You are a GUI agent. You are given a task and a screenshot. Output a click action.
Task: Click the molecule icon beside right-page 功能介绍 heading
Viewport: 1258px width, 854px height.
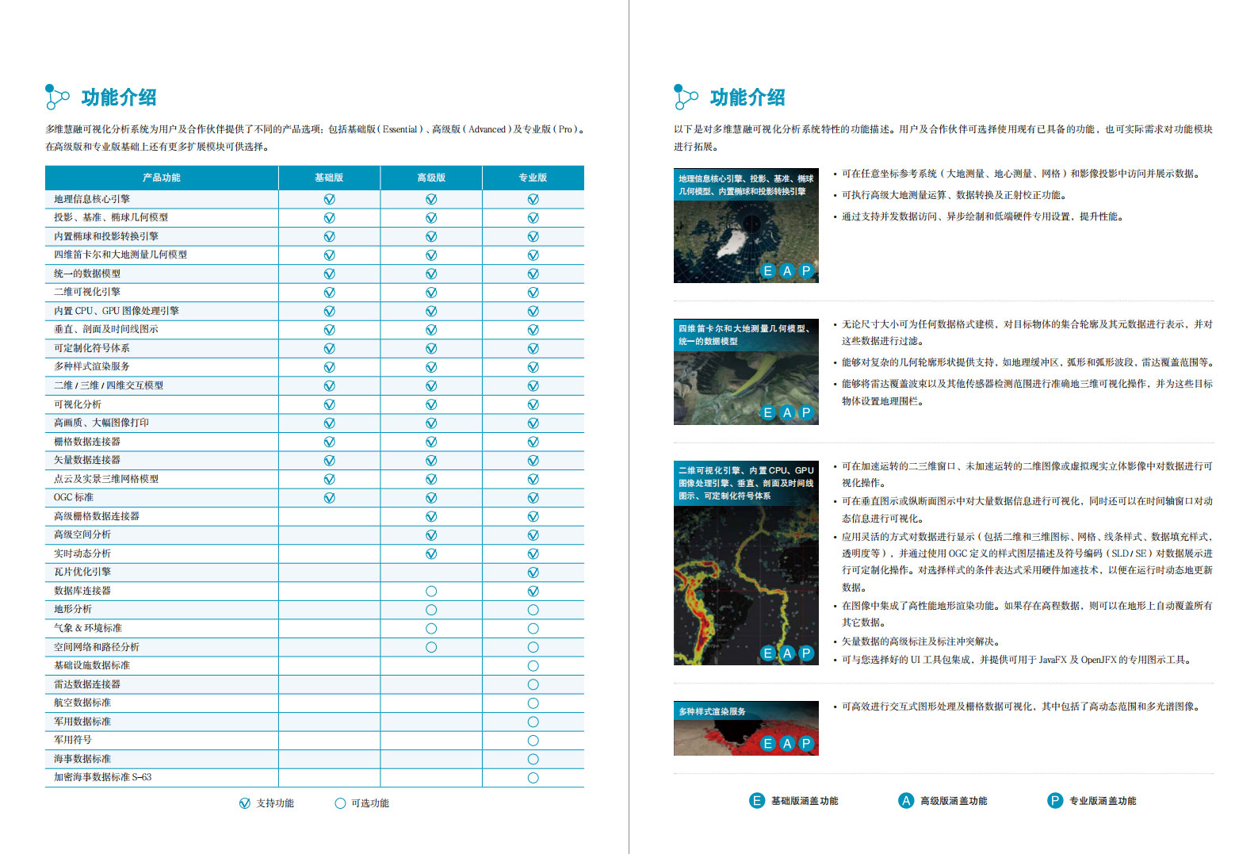coord(685,97)
